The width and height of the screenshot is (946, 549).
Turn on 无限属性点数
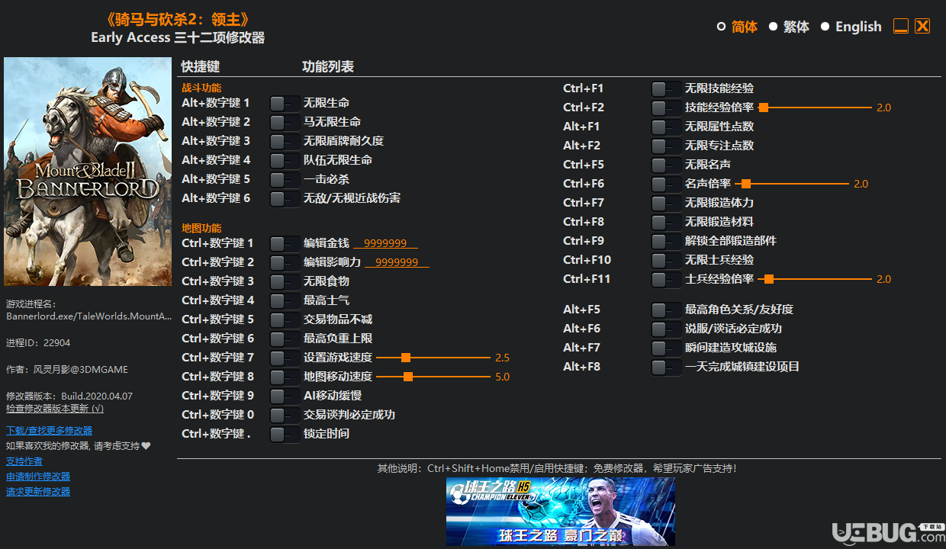point(666,127)
